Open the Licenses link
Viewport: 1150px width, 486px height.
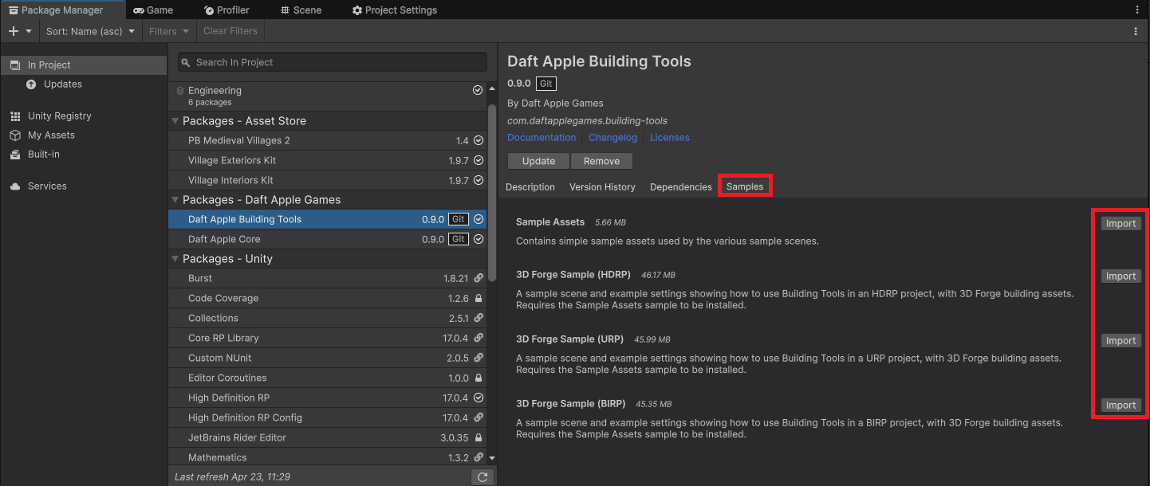[670, 137]
